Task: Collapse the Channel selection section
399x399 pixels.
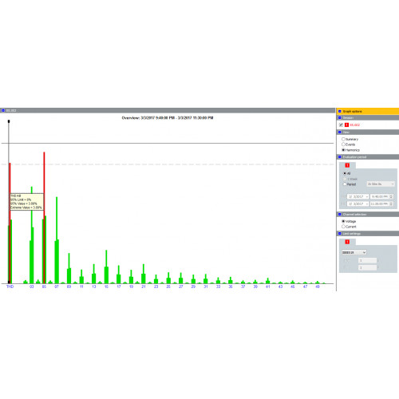Action: pos(340,214)
